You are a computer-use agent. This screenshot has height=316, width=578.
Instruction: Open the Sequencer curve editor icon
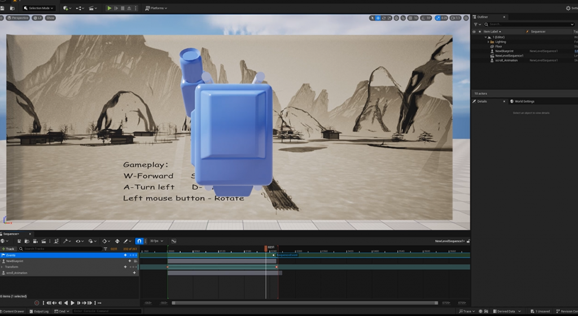point(174,242)
